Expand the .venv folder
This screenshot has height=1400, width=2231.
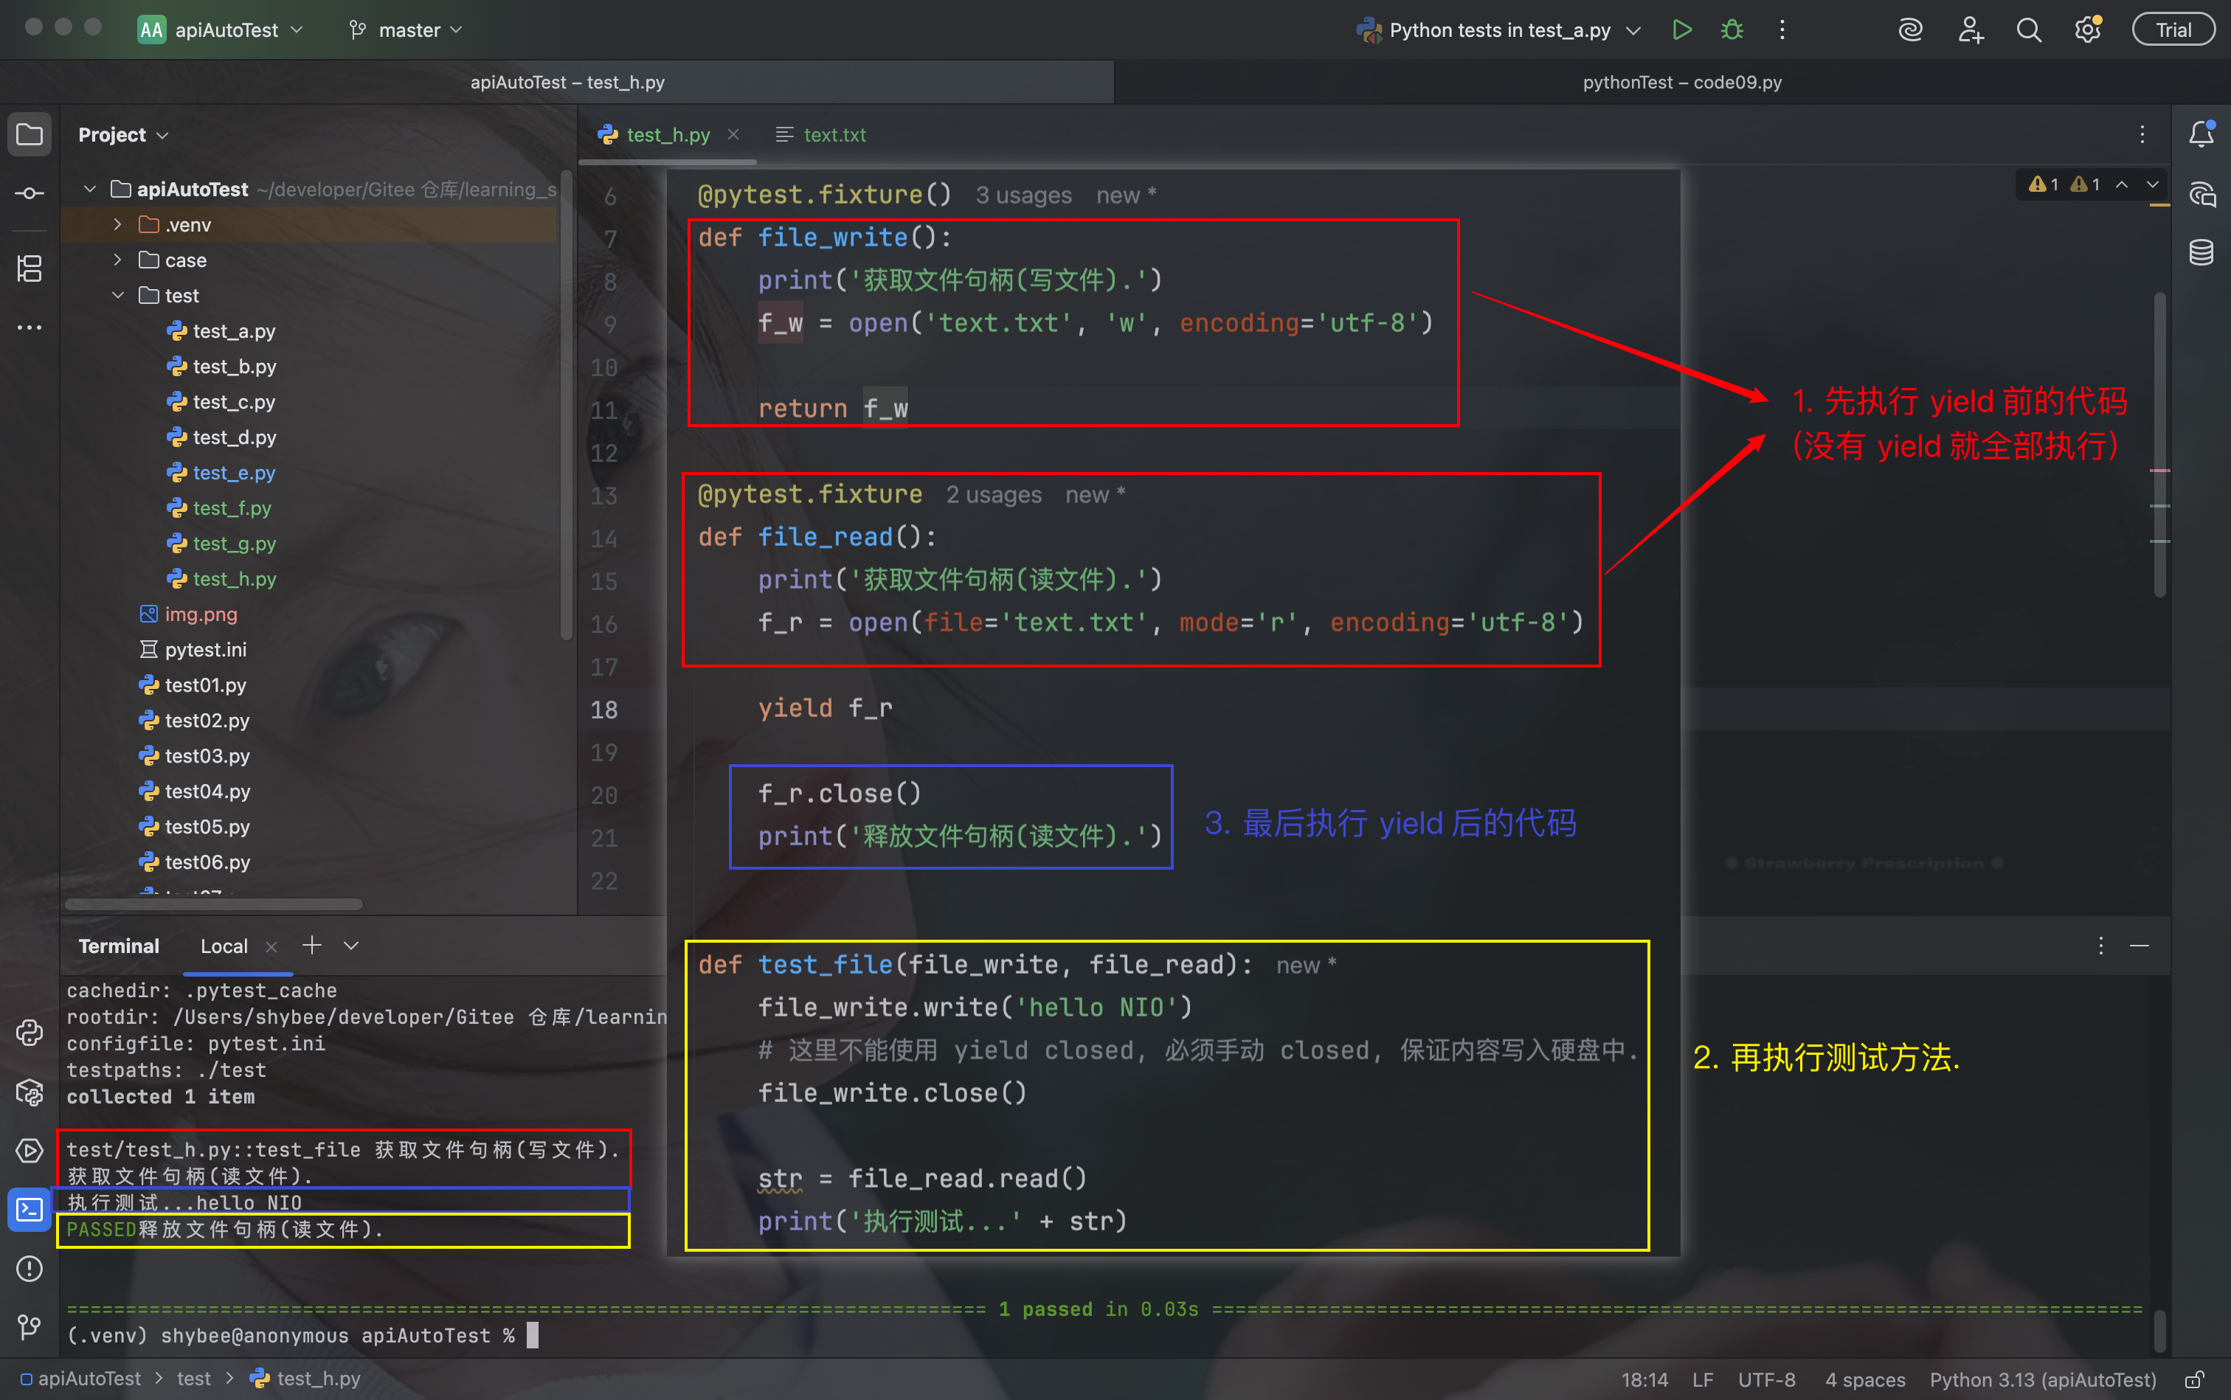117,224
